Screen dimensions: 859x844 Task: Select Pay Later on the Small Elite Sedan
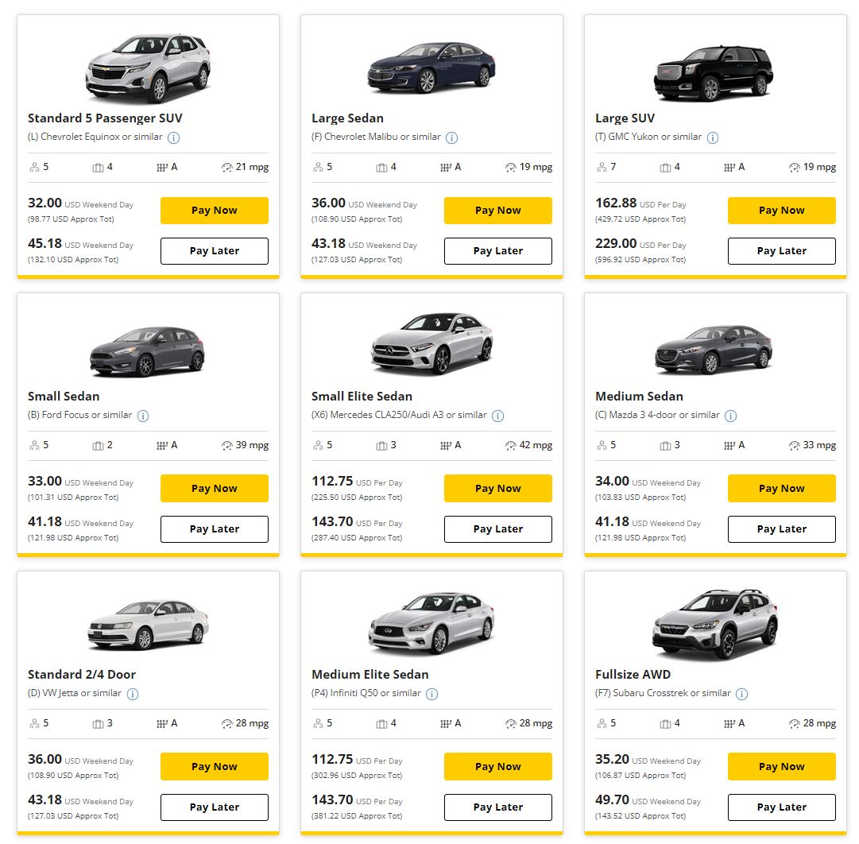[x=497, y=528]
